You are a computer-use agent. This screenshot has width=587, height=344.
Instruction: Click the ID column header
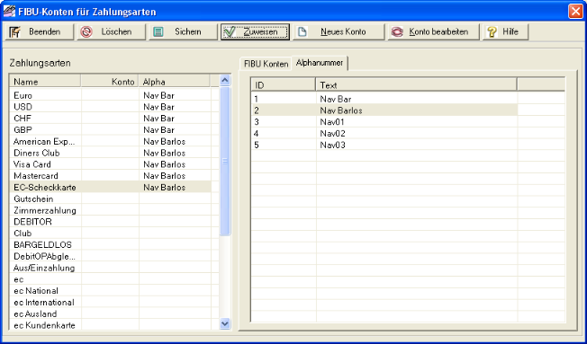point(284,85)
